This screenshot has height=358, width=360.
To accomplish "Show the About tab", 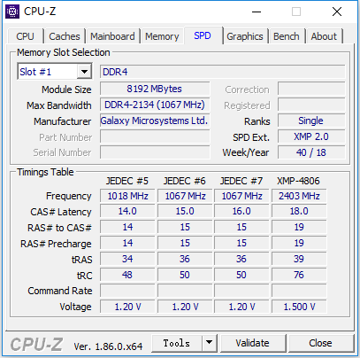I will [x=324, y=36].
